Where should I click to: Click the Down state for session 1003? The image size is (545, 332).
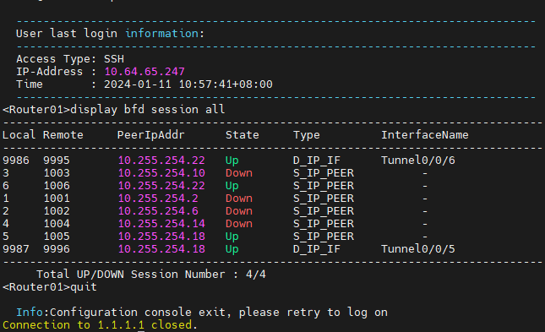pyautogui.click(x=239, y=173)
